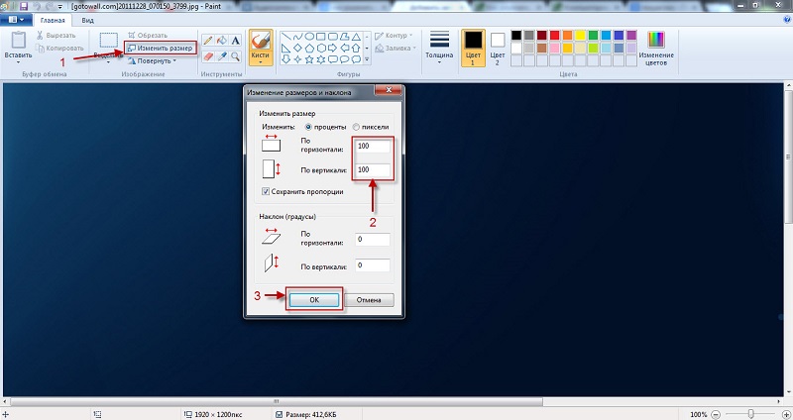
Task: Choose the Right triangle shape
Action: pyautogui.click(x=285, y=48)
